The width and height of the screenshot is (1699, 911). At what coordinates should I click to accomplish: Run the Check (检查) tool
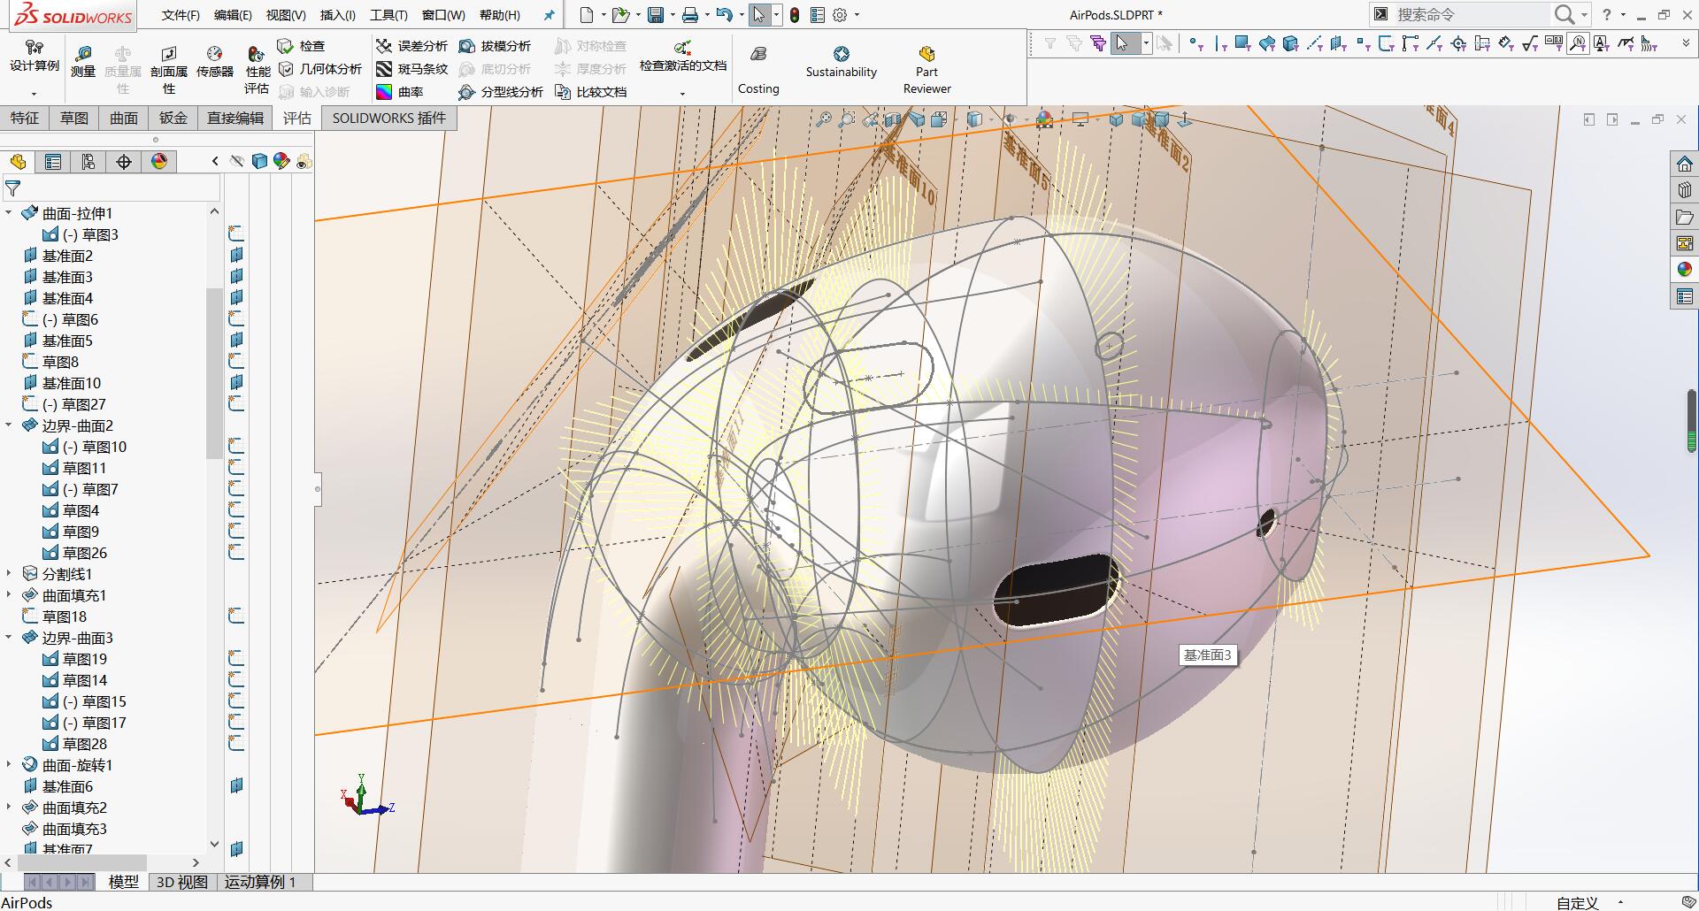pos(302,46)
